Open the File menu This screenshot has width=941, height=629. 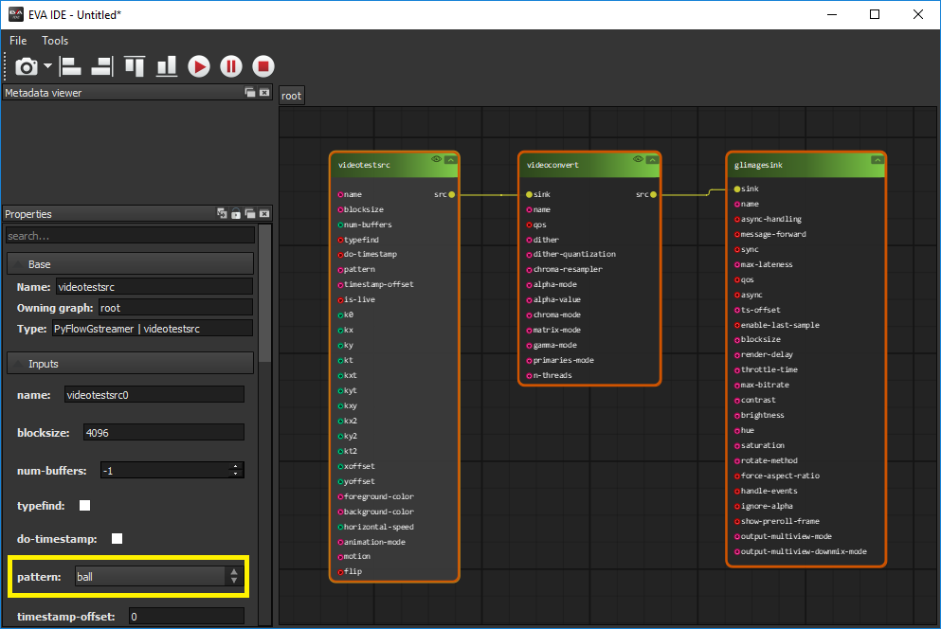click(18, 41)
